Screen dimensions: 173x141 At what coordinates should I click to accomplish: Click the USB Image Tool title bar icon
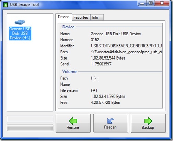pyautogui.click(x=5, y=5)
